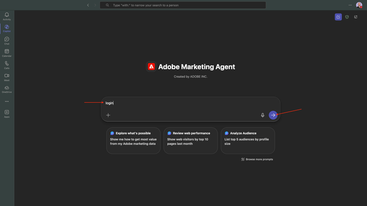Select the "Analyze Audience" prompt card
Image resolution: width=367 pixels, height=206 pixels.
(248, 141)
